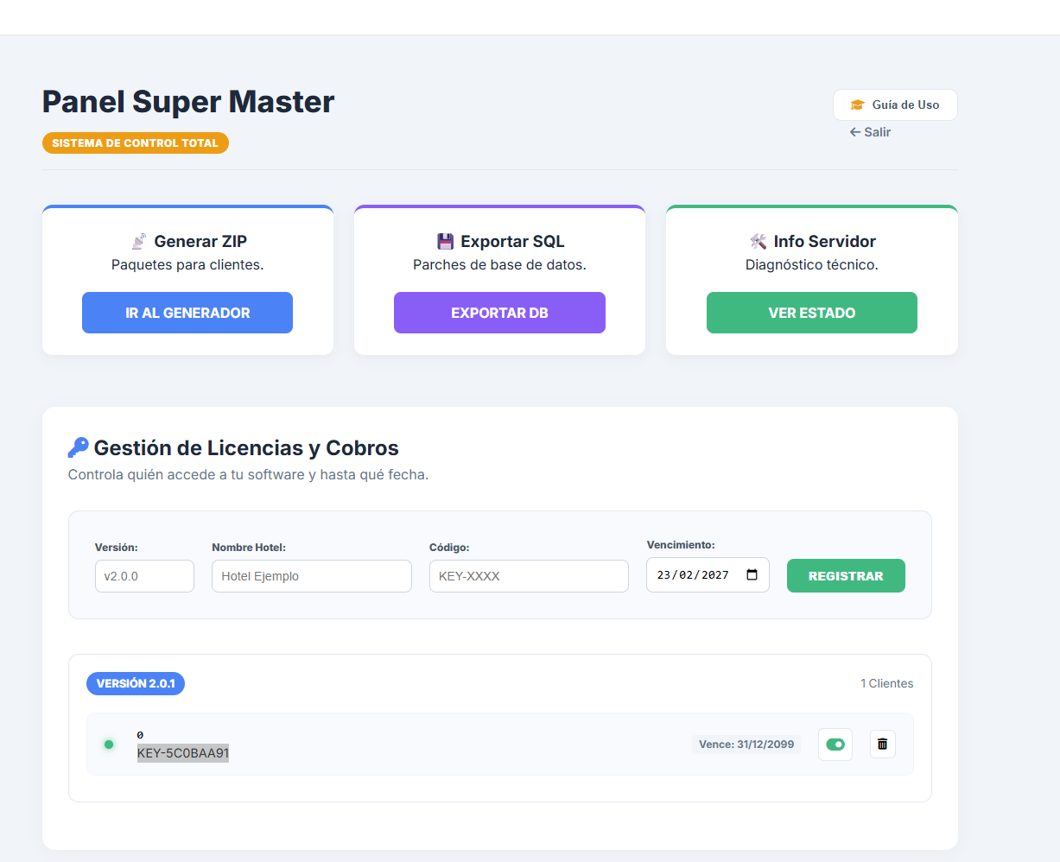Click into the Nombre Hotel text field
This screenshot has height=862, width=1060.
(x=311, y=576)
